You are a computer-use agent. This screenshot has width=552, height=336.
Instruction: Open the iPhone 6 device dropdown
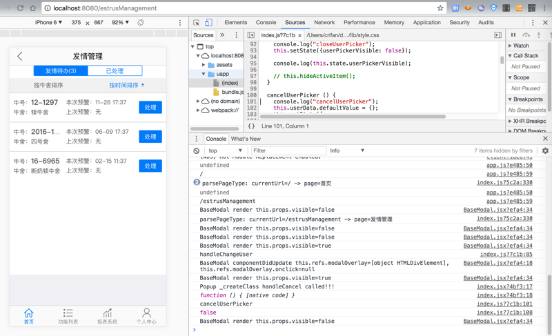48,23
